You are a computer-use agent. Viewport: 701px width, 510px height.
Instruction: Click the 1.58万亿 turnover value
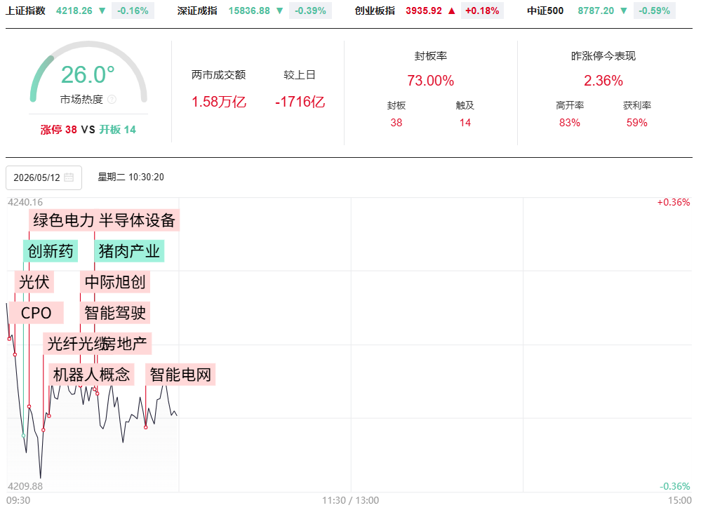tap(219, 102)
